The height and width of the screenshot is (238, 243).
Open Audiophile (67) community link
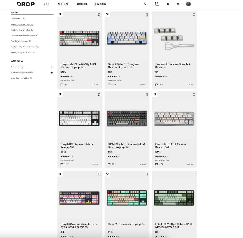[x=17, y=67]
